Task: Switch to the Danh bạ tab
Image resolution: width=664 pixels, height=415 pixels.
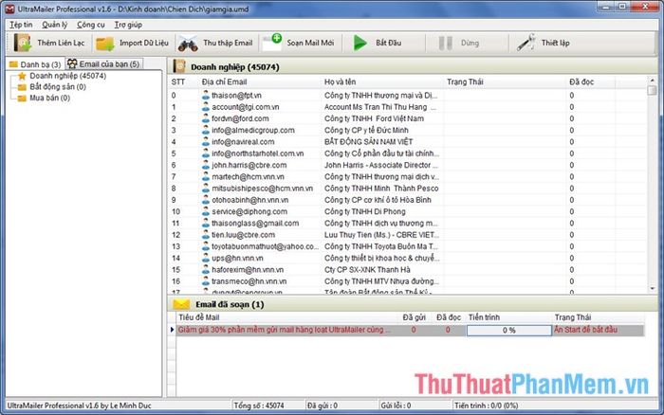Action: tap(34, 63)
